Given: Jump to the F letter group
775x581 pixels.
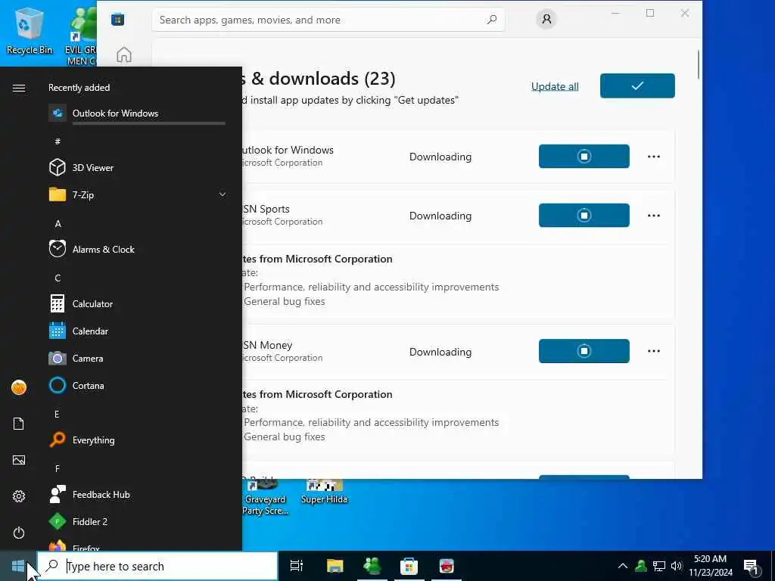Looking at the screenshot, I should click(x=58, y=468).
